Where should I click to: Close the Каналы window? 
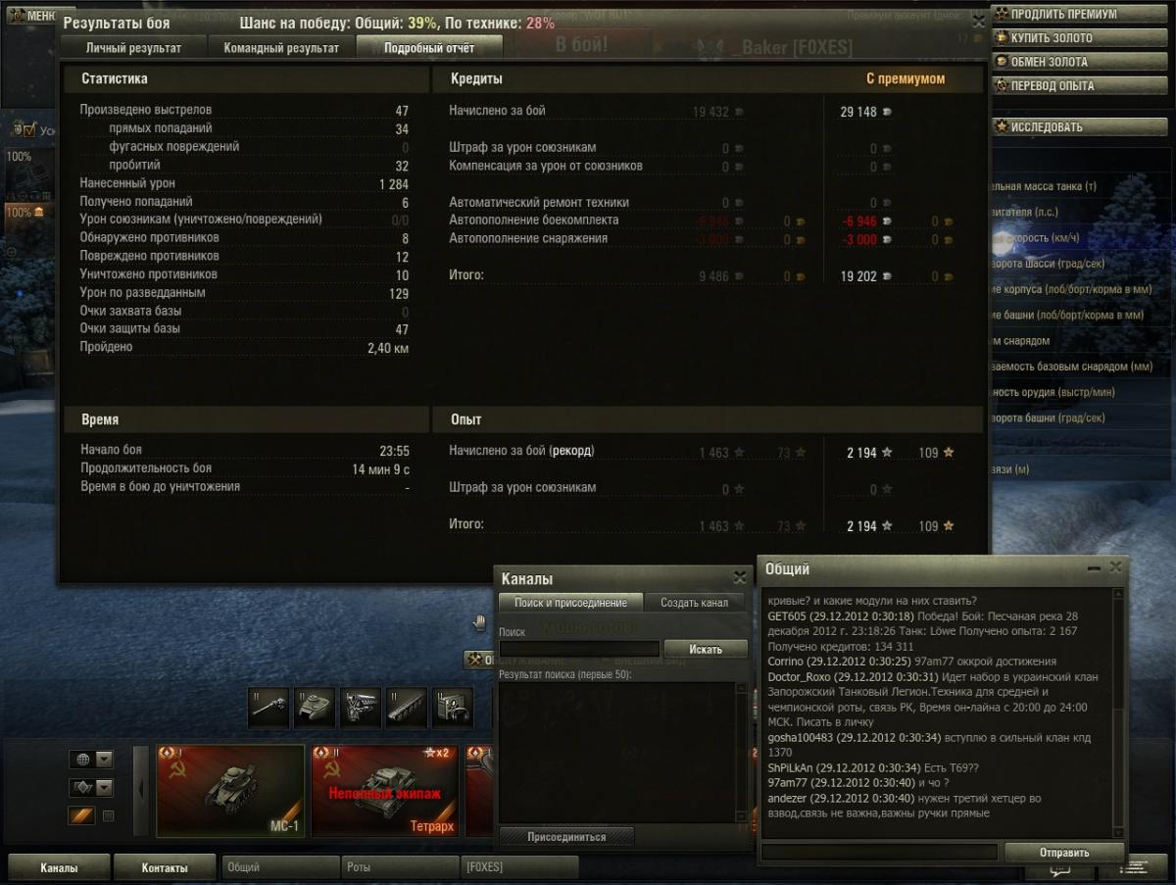739,578
